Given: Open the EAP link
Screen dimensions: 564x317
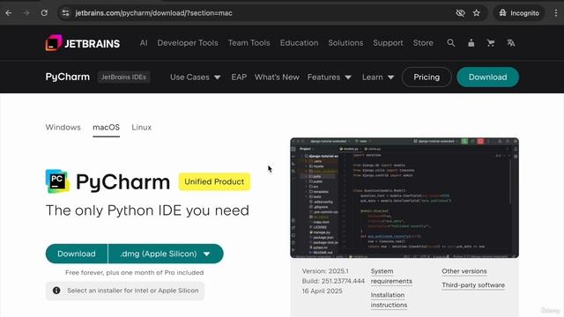Looking at the screenshot, I should (x=239, y=77).
